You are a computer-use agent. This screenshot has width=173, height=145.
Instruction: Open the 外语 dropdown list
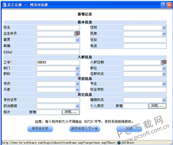pyautogui.click(x=78, y=90)
